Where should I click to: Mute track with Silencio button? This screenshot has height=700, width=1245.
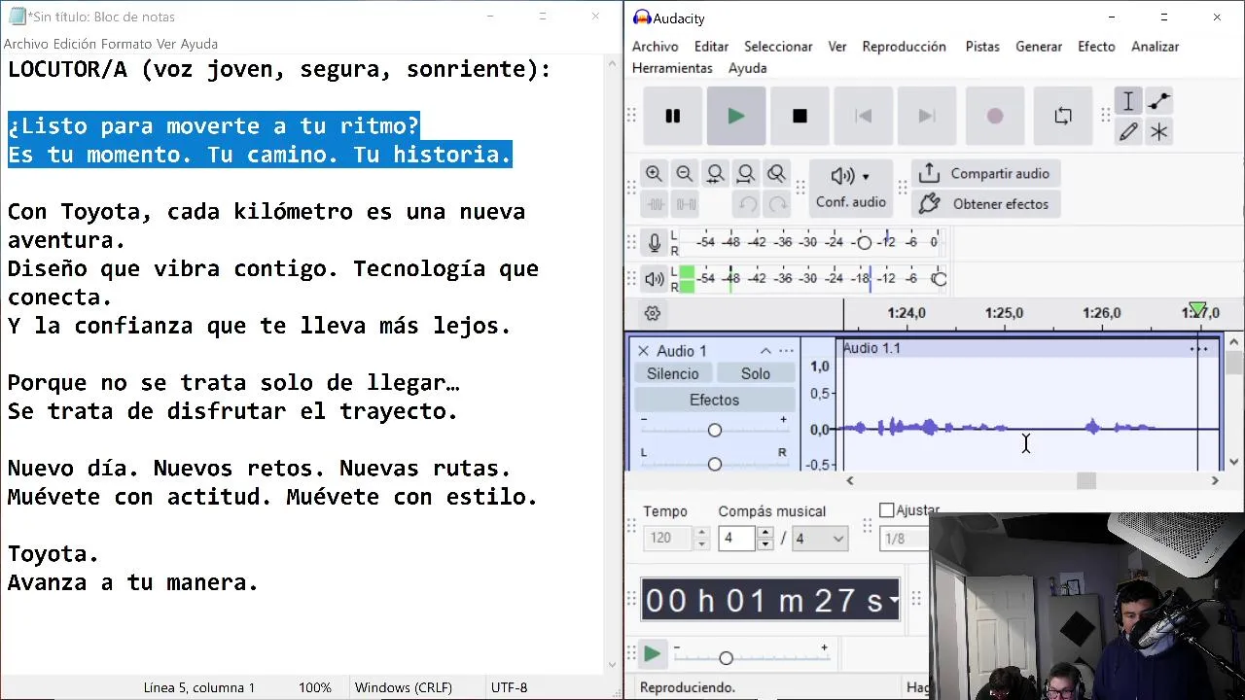tap(673, 373)
